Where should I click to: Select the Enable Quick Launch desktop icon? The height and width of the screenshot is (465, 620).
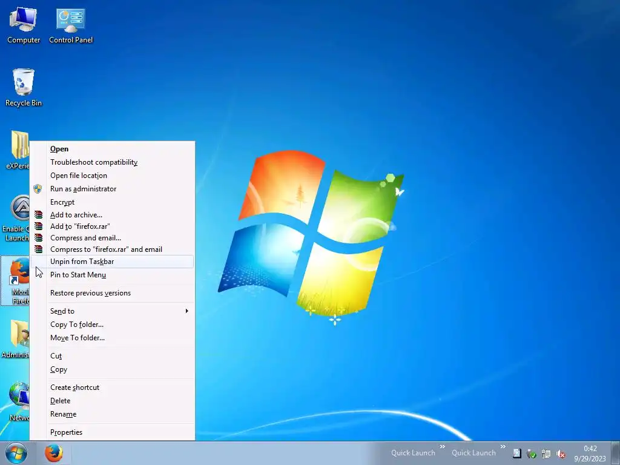16,218
